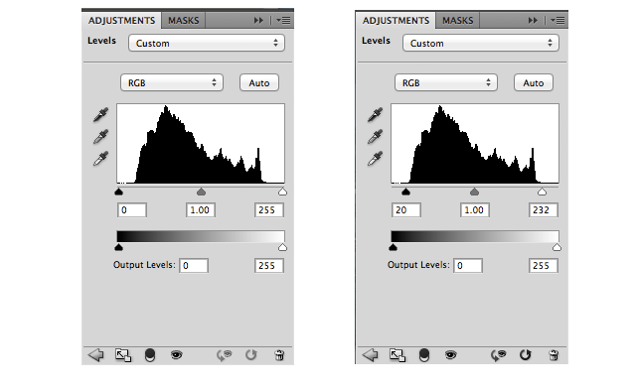Reset adjustment defaults in left panel
Image resolution: width=636 pixels, height=389 pixels.
251,355
